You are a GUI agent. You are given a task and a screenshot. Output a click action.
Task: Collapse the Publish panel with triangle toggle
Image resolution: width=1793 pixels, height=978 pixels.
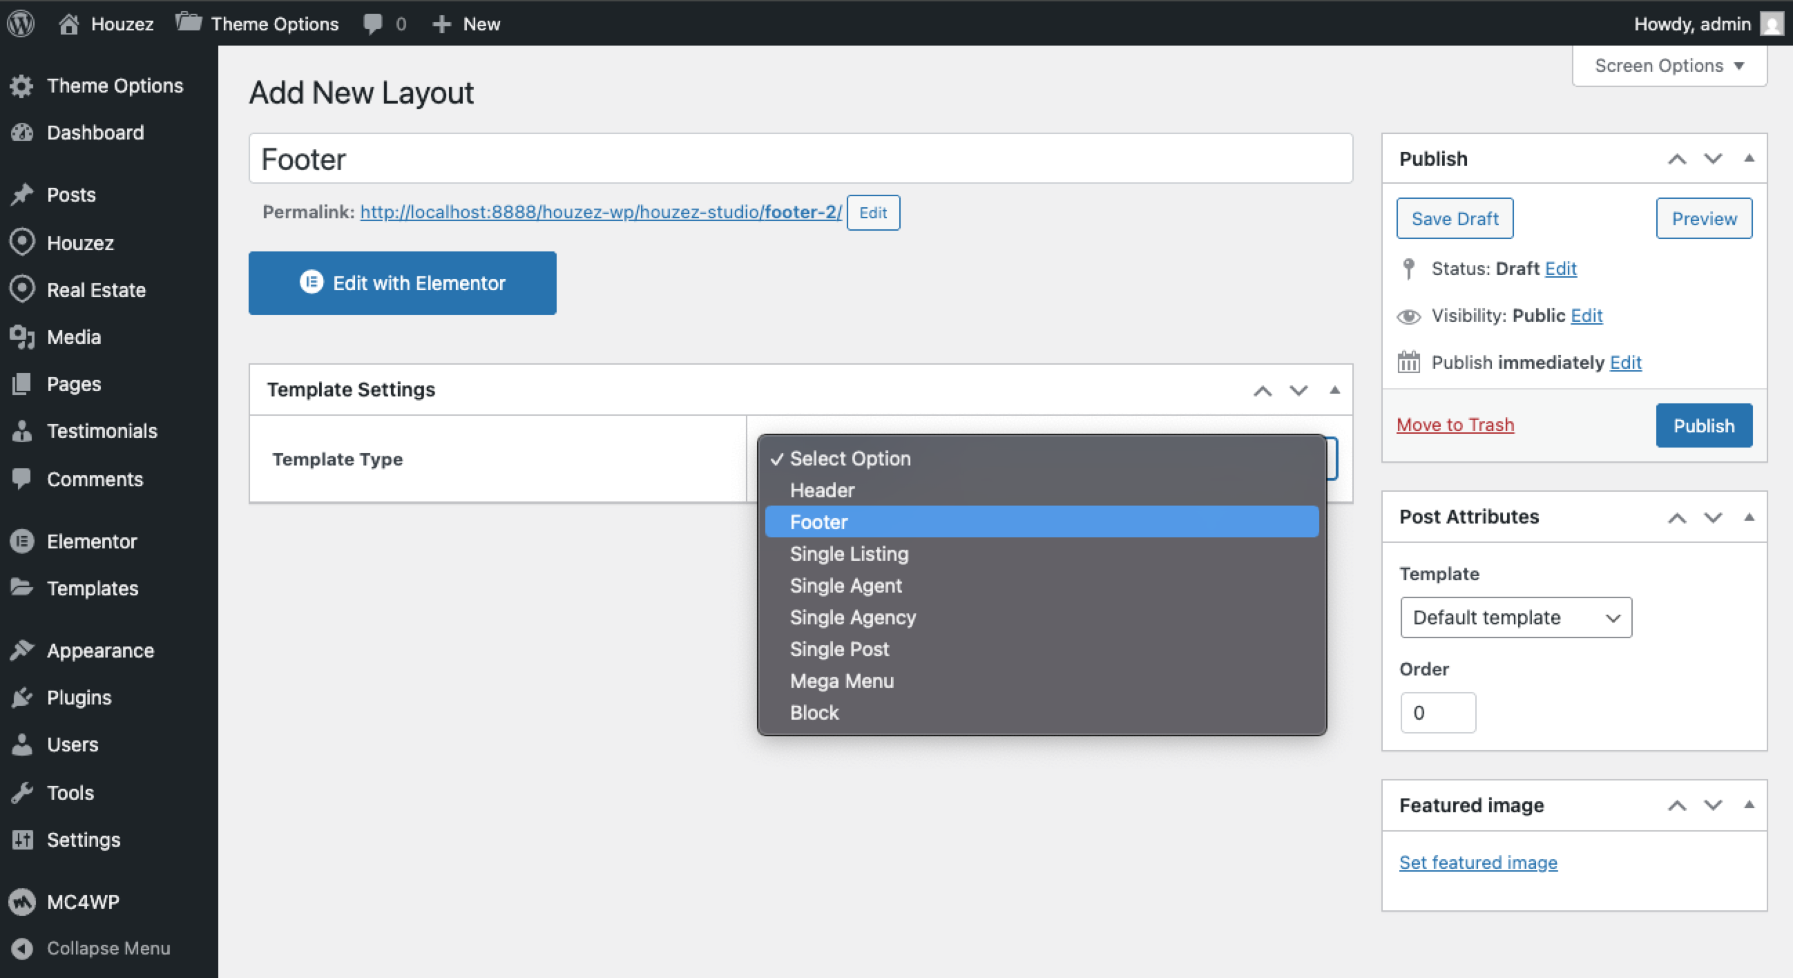1749,158
